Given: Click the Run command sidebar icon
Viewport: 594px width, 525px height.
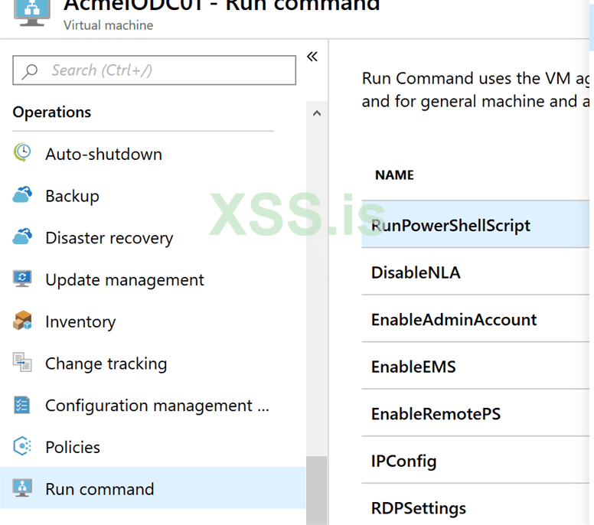Looking at the screenshot, I should coord(22,488).
